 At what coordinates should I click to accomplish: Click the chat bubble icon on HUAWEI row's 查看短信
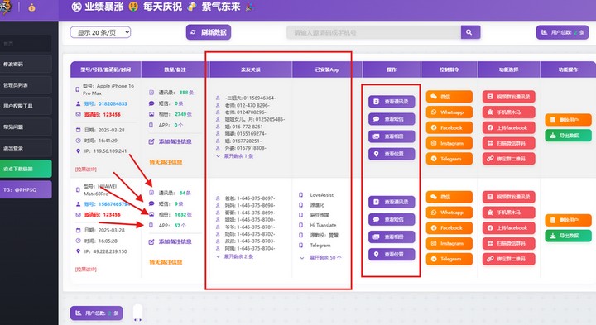(377, 219)
